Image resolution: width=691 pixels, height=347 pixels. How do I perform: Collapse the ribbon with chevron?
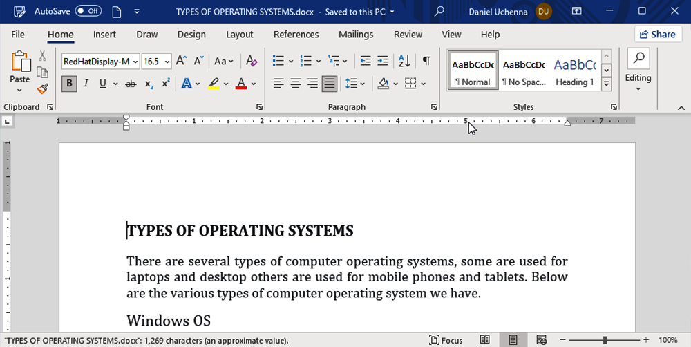tap(681, 107)
